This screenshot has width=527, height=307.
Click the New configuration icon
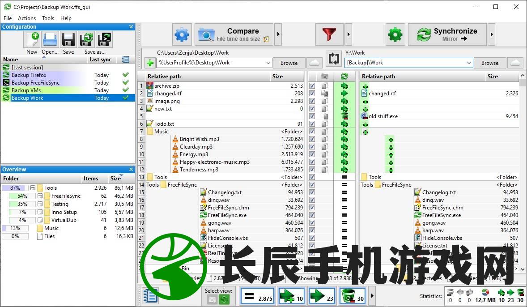(32, 40)
